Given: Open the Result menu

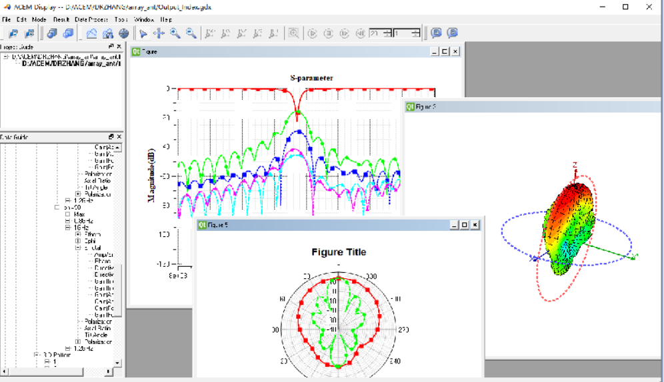Looking at the screenshot, I should [61, 20].
